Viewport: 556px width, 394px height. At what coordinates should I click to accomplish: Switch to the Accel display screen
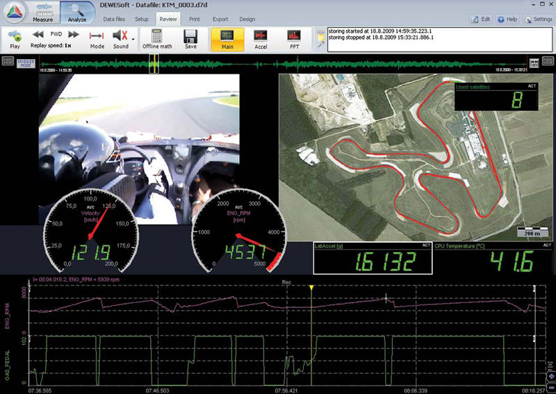[x=261, y=37]
